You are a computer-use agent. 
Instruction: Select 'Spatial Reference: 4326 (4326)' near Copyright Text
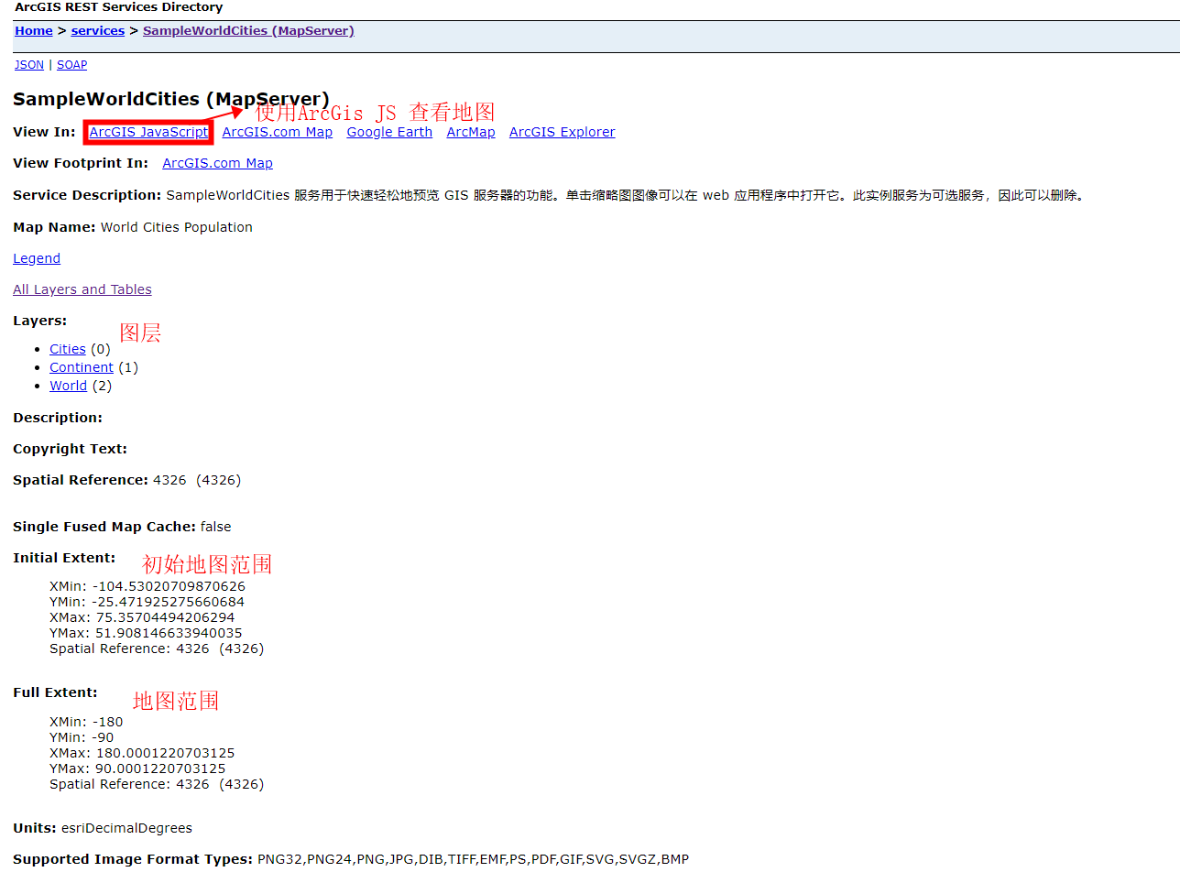tap(127, 480)
